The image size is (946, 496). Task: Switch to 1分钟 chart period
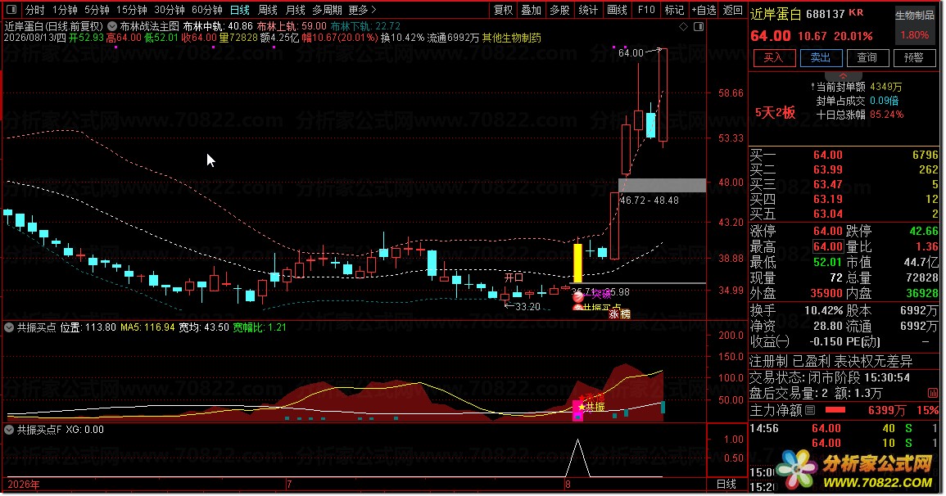[x=65, y=10]
